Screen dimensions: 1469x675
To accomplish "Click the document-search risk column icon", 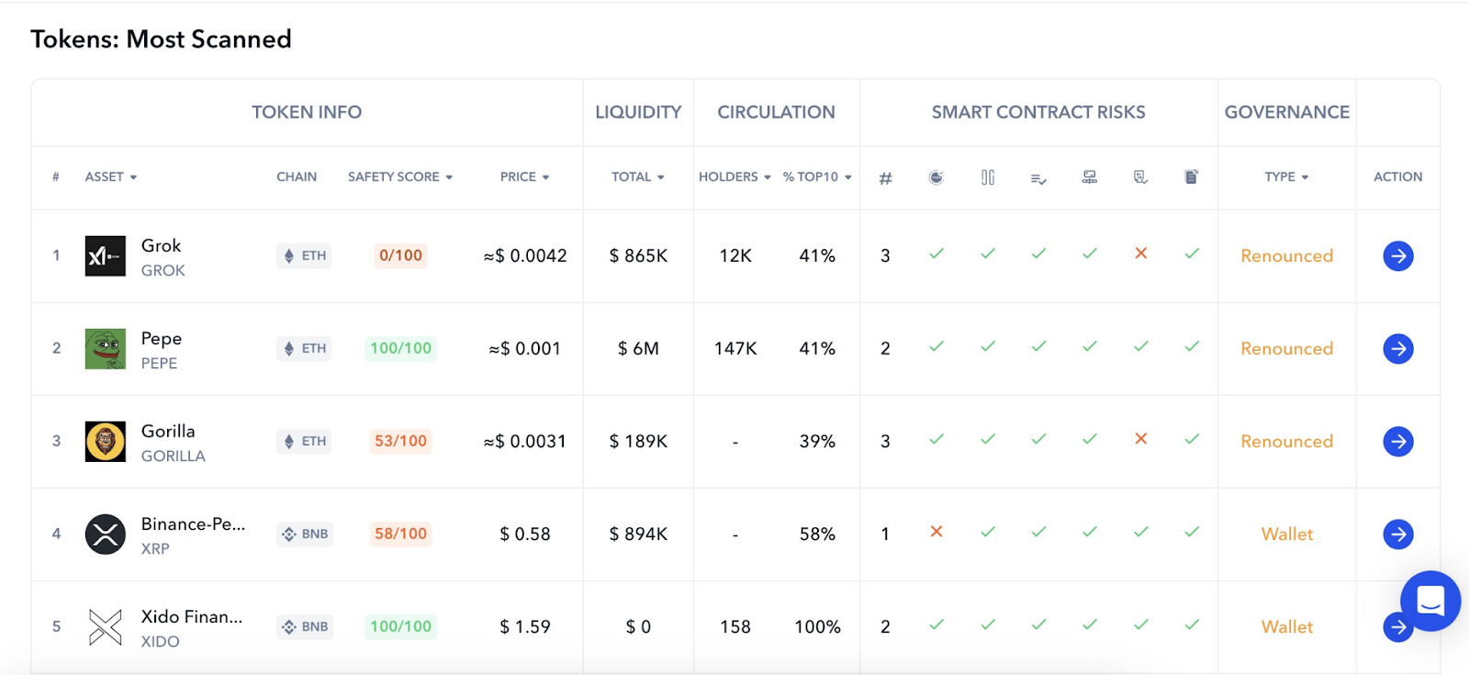I will tap(1140, 177).
